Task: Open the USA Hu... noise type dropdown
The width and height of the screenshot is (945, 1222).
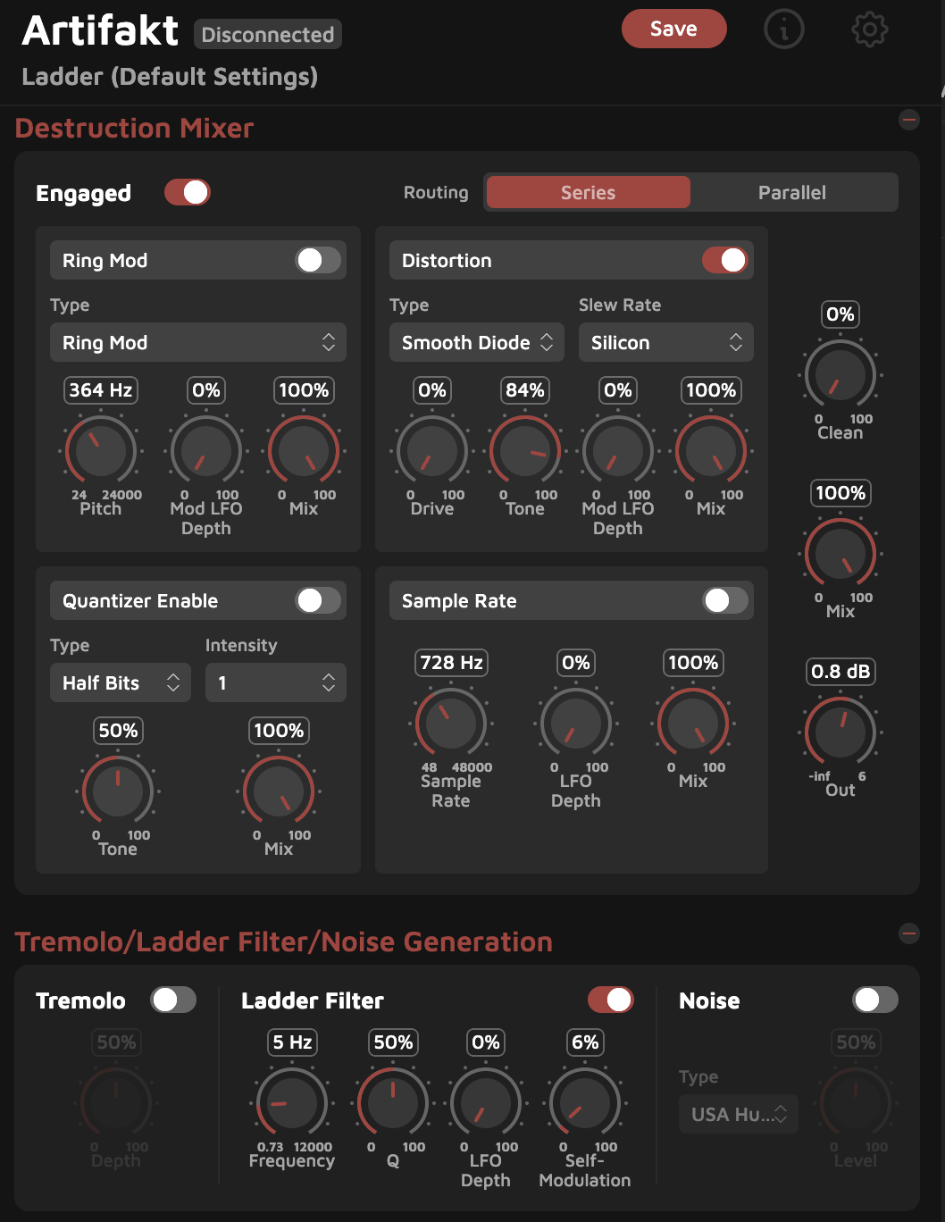Action: (x=739, y=1114)
